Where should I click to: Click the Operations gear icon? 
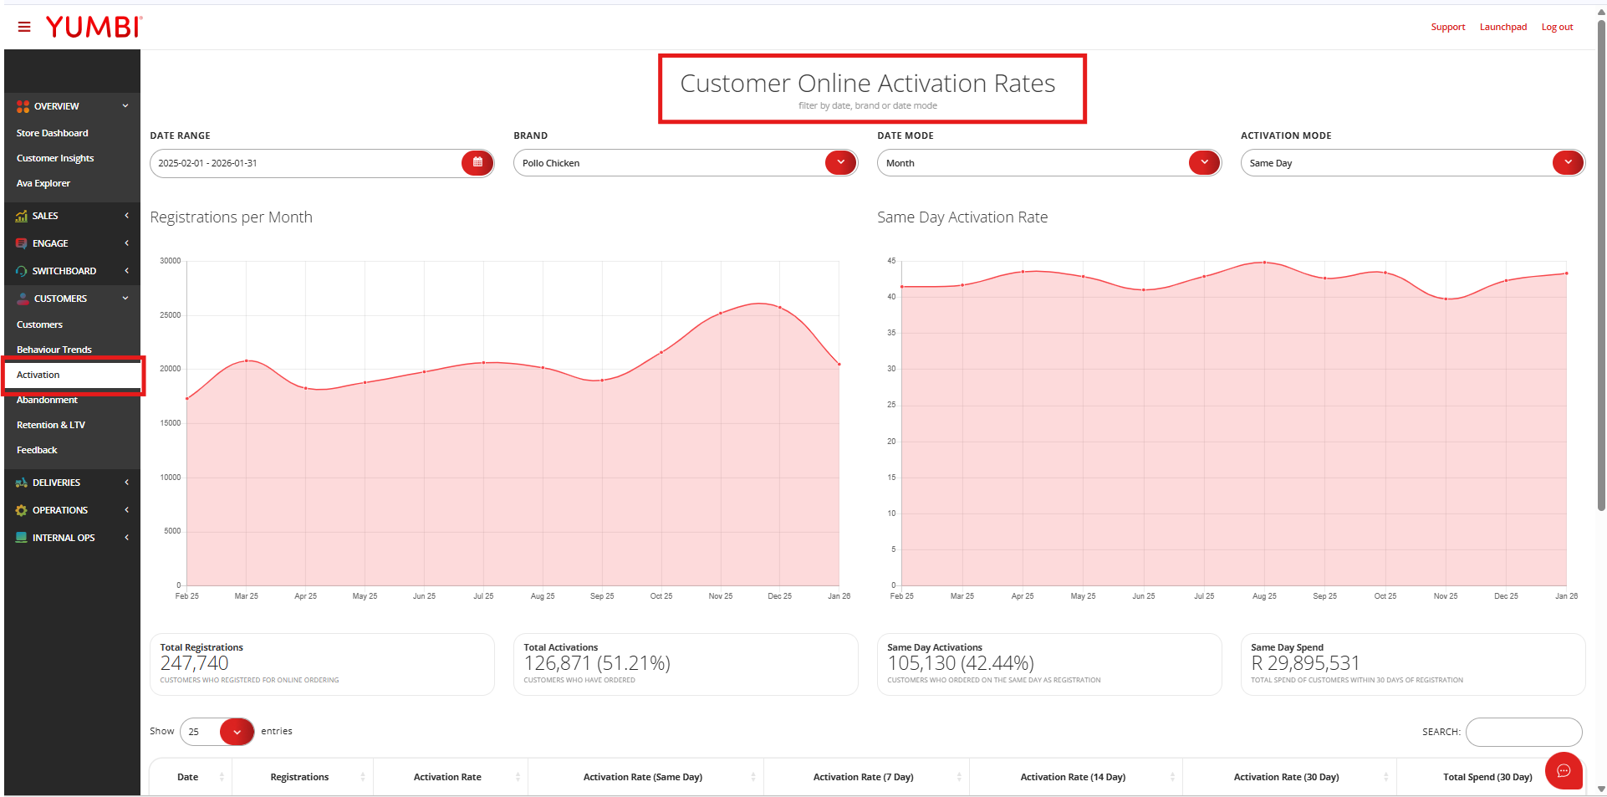(x=22, y=510)
